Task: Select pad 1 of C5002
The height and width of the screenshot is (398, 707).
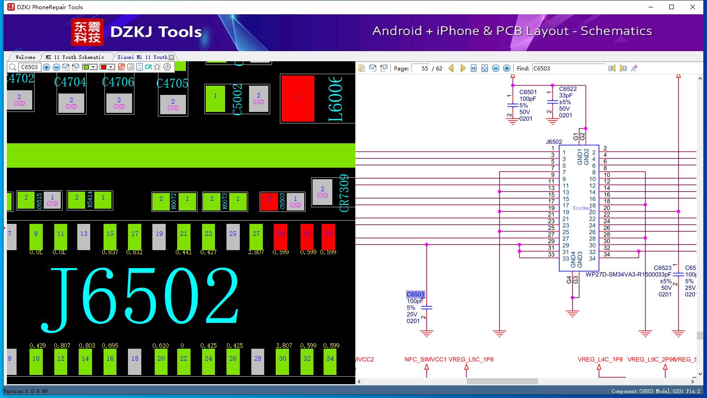Action: click(x=215, y=99)
